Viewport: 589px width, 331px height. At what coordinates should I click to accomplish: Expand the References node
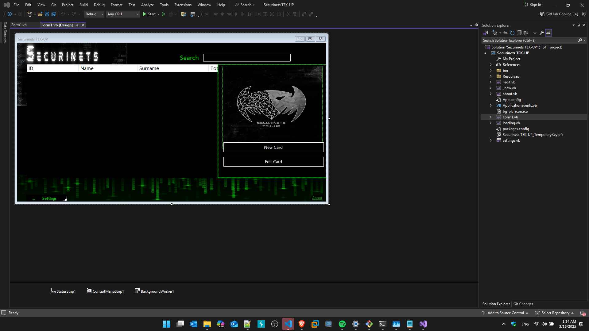[490, 65]
